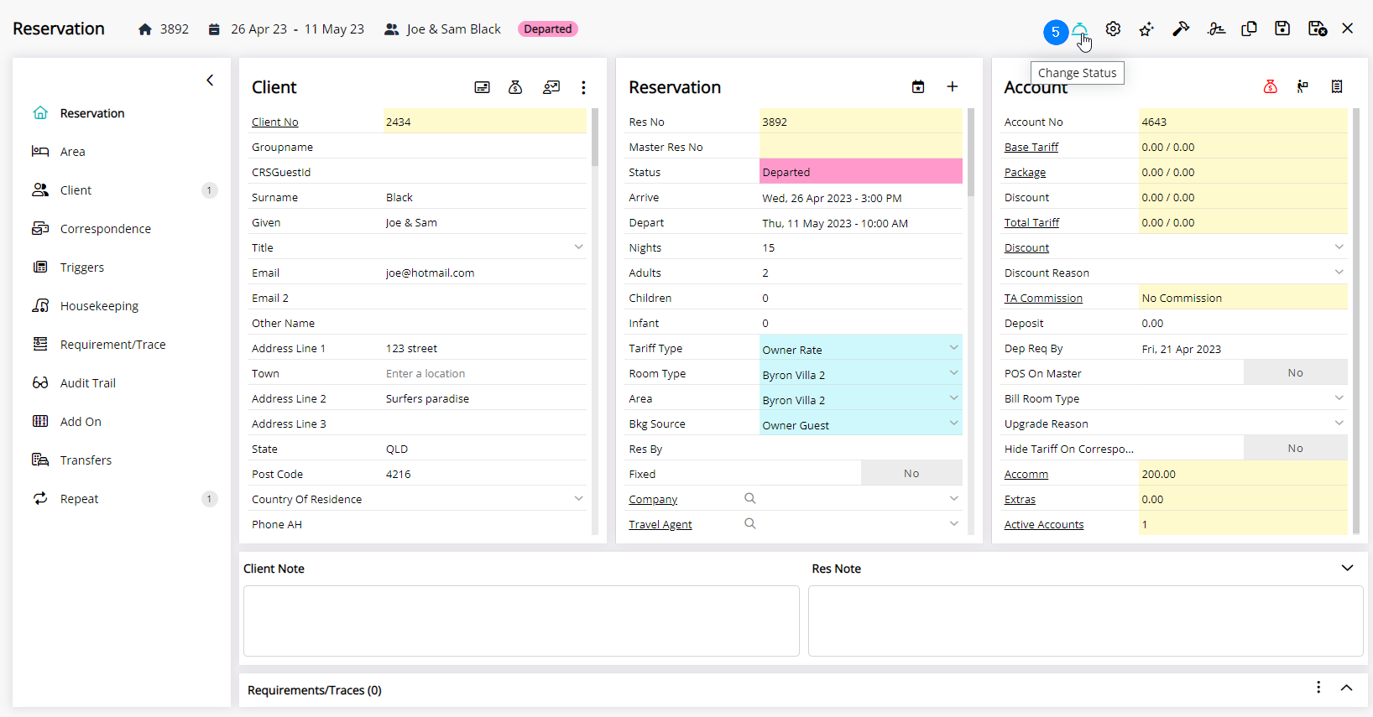Click the calendar star icon in Reservation panel

click(x=918, y=86)
